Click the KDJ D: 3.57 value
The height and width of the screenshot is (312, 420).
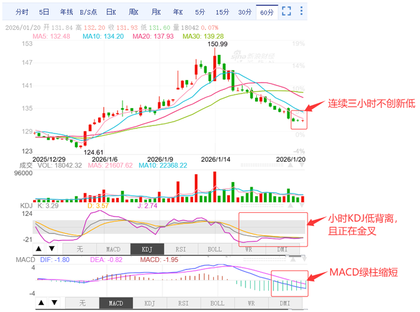(98, 206)
